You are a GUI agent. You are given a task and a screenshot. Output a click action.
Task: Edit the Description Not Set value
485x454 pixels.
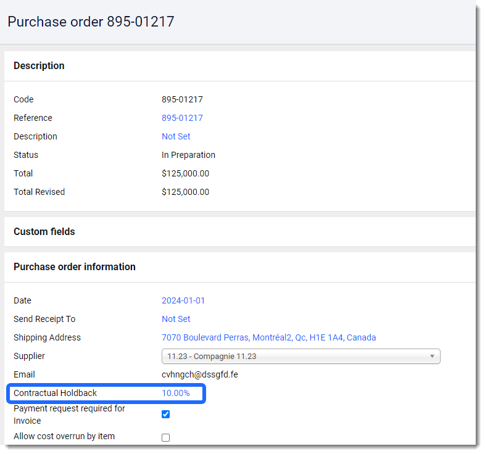(176, 136)
